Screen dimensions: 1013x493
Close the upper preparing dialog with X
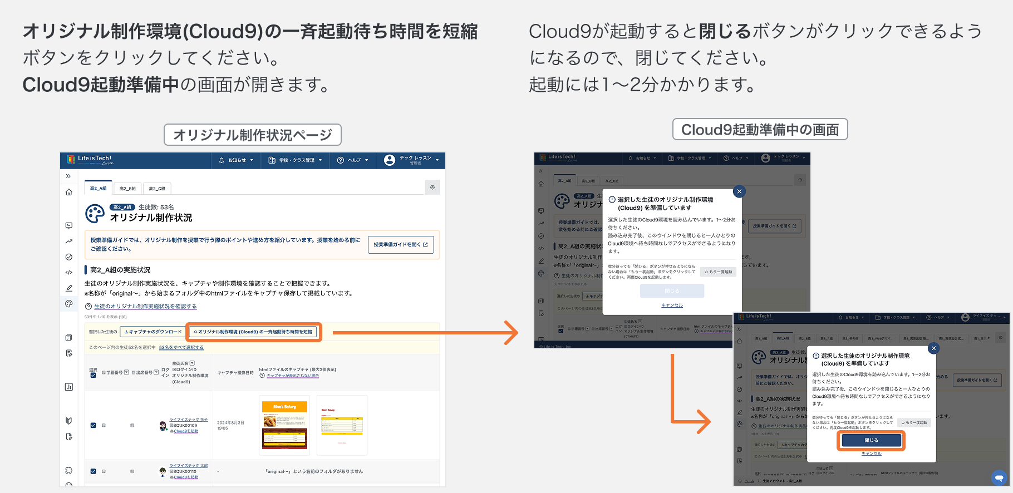coord(739,191)
